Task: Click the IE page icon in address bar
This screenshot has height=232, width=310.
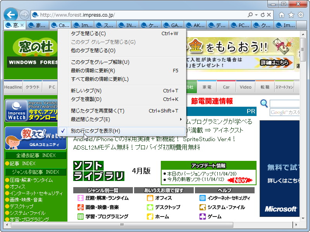Action: pos(35,15)
